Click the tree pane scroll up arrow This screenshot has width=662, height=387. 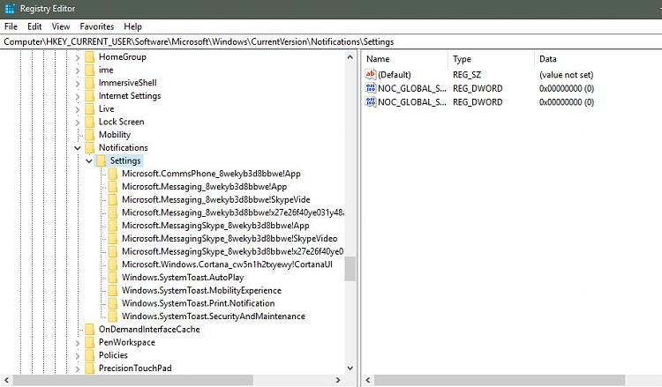pos(350,57)
